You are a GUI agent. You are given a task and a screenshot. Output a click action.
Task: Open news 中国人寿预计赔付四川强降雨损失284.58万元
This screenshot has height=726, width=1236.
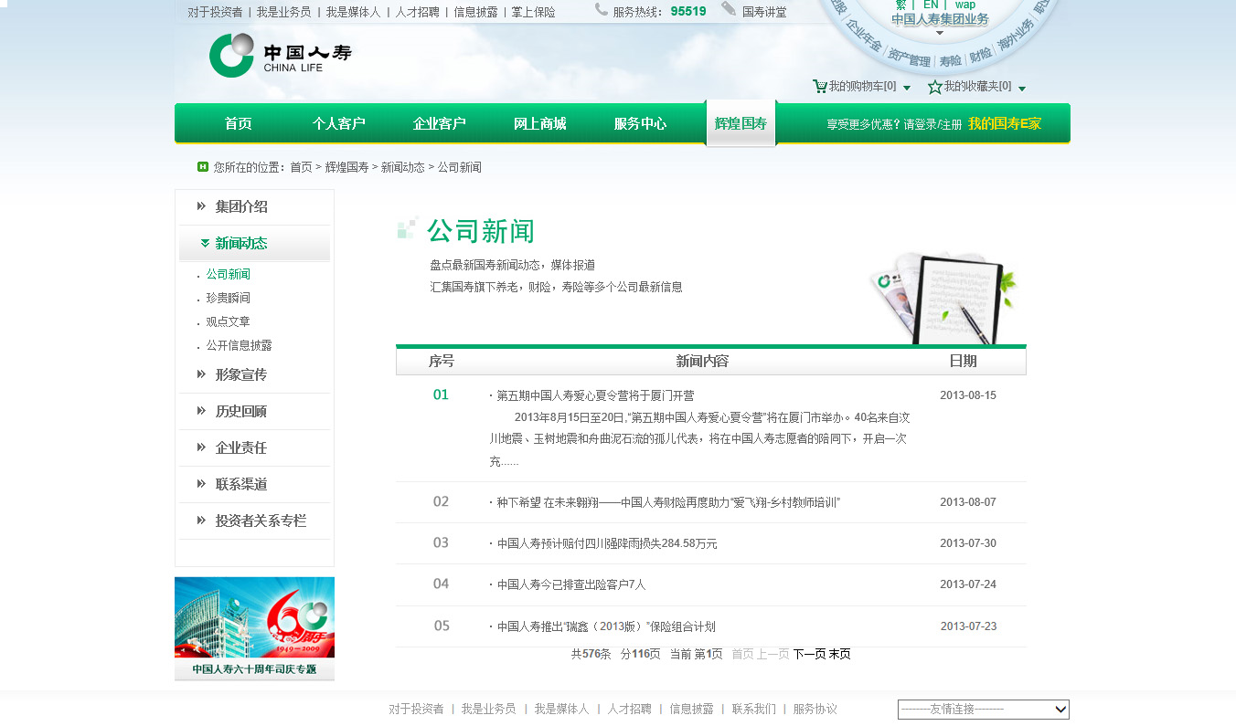tap(607, 544)
